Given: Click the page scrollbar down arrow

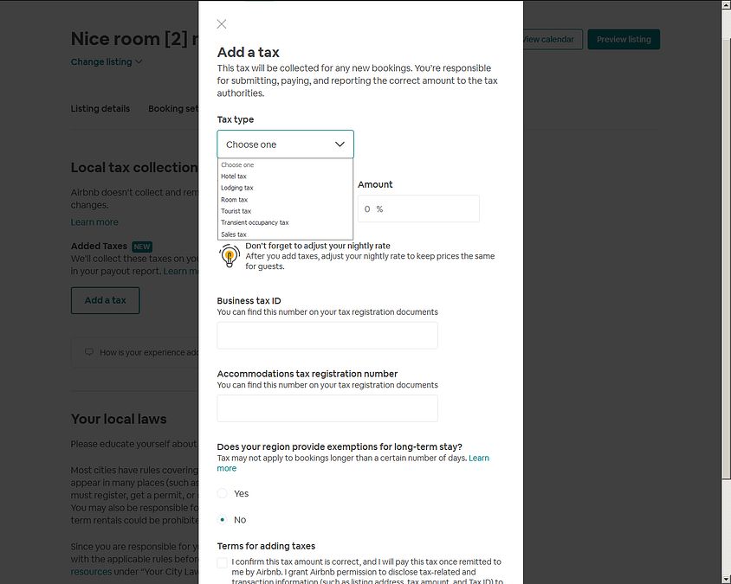Looking at the screenshot, I should 725,578.
